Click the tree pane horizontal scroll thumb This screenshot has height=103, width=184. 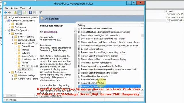pyautogui.click(x=11, y=96)
